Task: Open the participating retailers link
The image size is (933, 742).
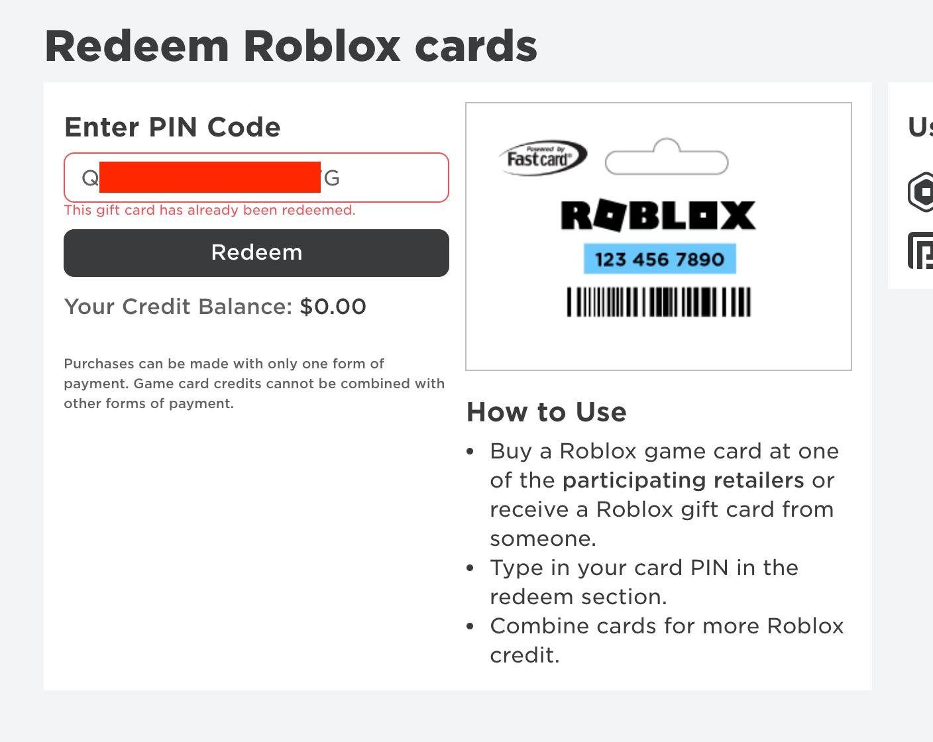Action: tap(683, 480)
